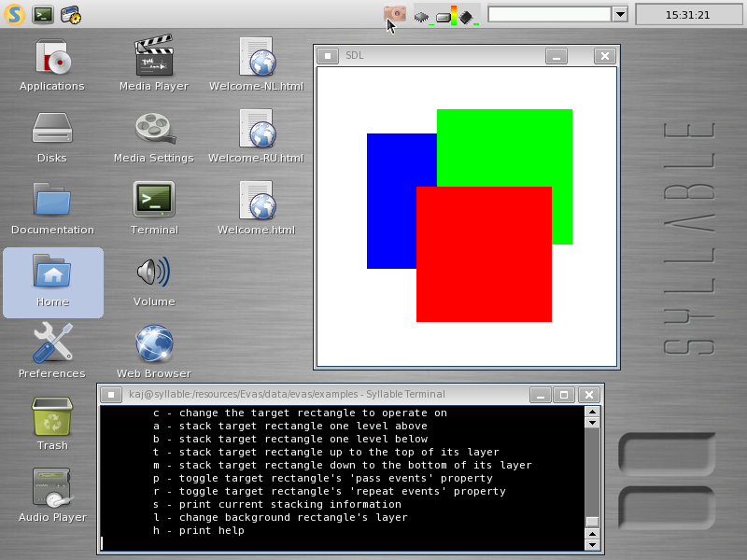This screenshot has width=747, height=560.
Task: Maximize the Syllable Terminal window
Action: [x=563, y=395]
